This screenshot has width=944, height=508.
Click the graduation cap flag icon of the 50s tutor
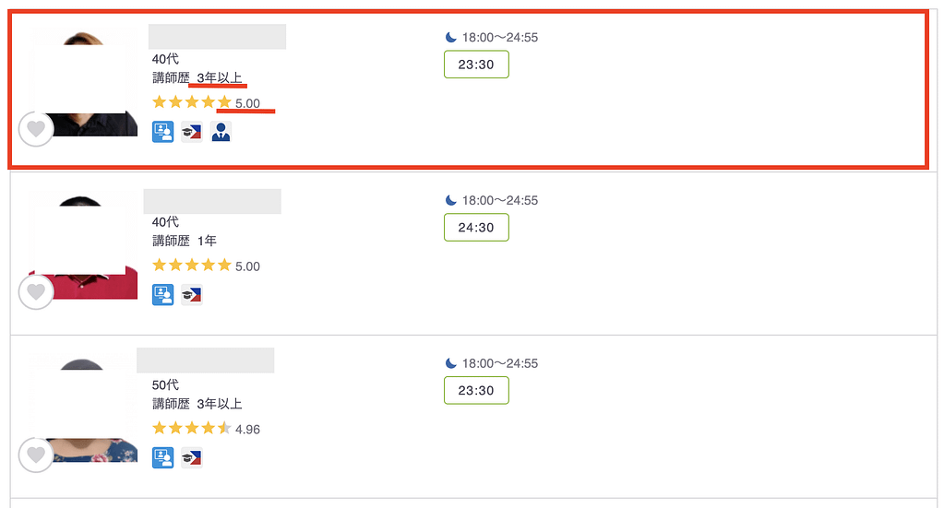tap(191, 457)
